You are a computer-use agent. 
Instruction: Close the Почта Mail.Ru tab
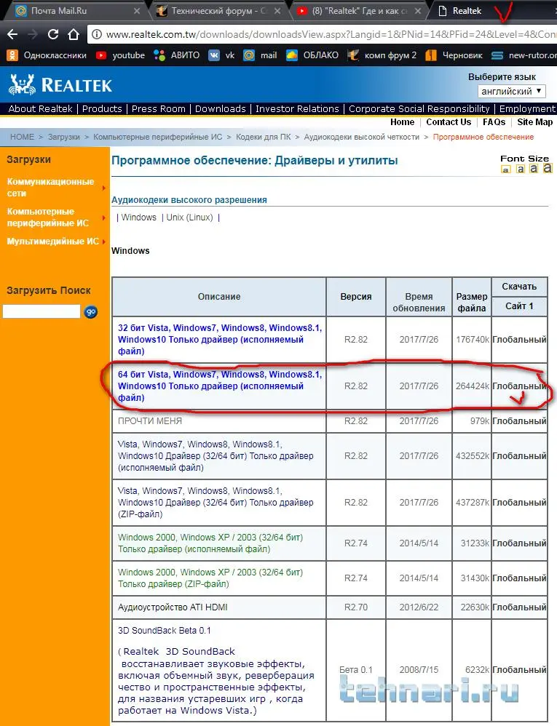pyautogui.click(x=137, y=11)
